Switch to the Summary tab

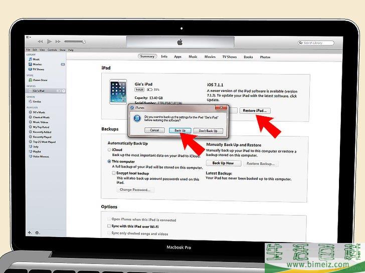tap(147, 56)
